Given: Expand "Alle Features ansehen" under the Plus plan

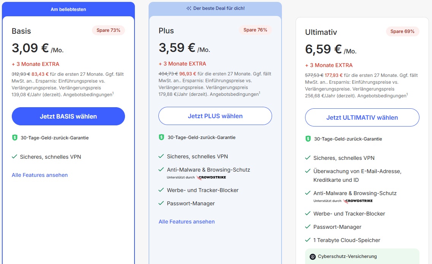Looking at the screenshot, I should point(187,222).
